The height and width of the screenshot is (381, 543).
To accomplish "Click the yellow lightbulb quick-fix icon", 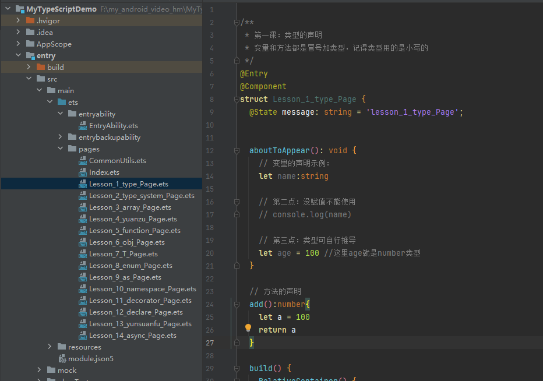I will pos(248,328).
